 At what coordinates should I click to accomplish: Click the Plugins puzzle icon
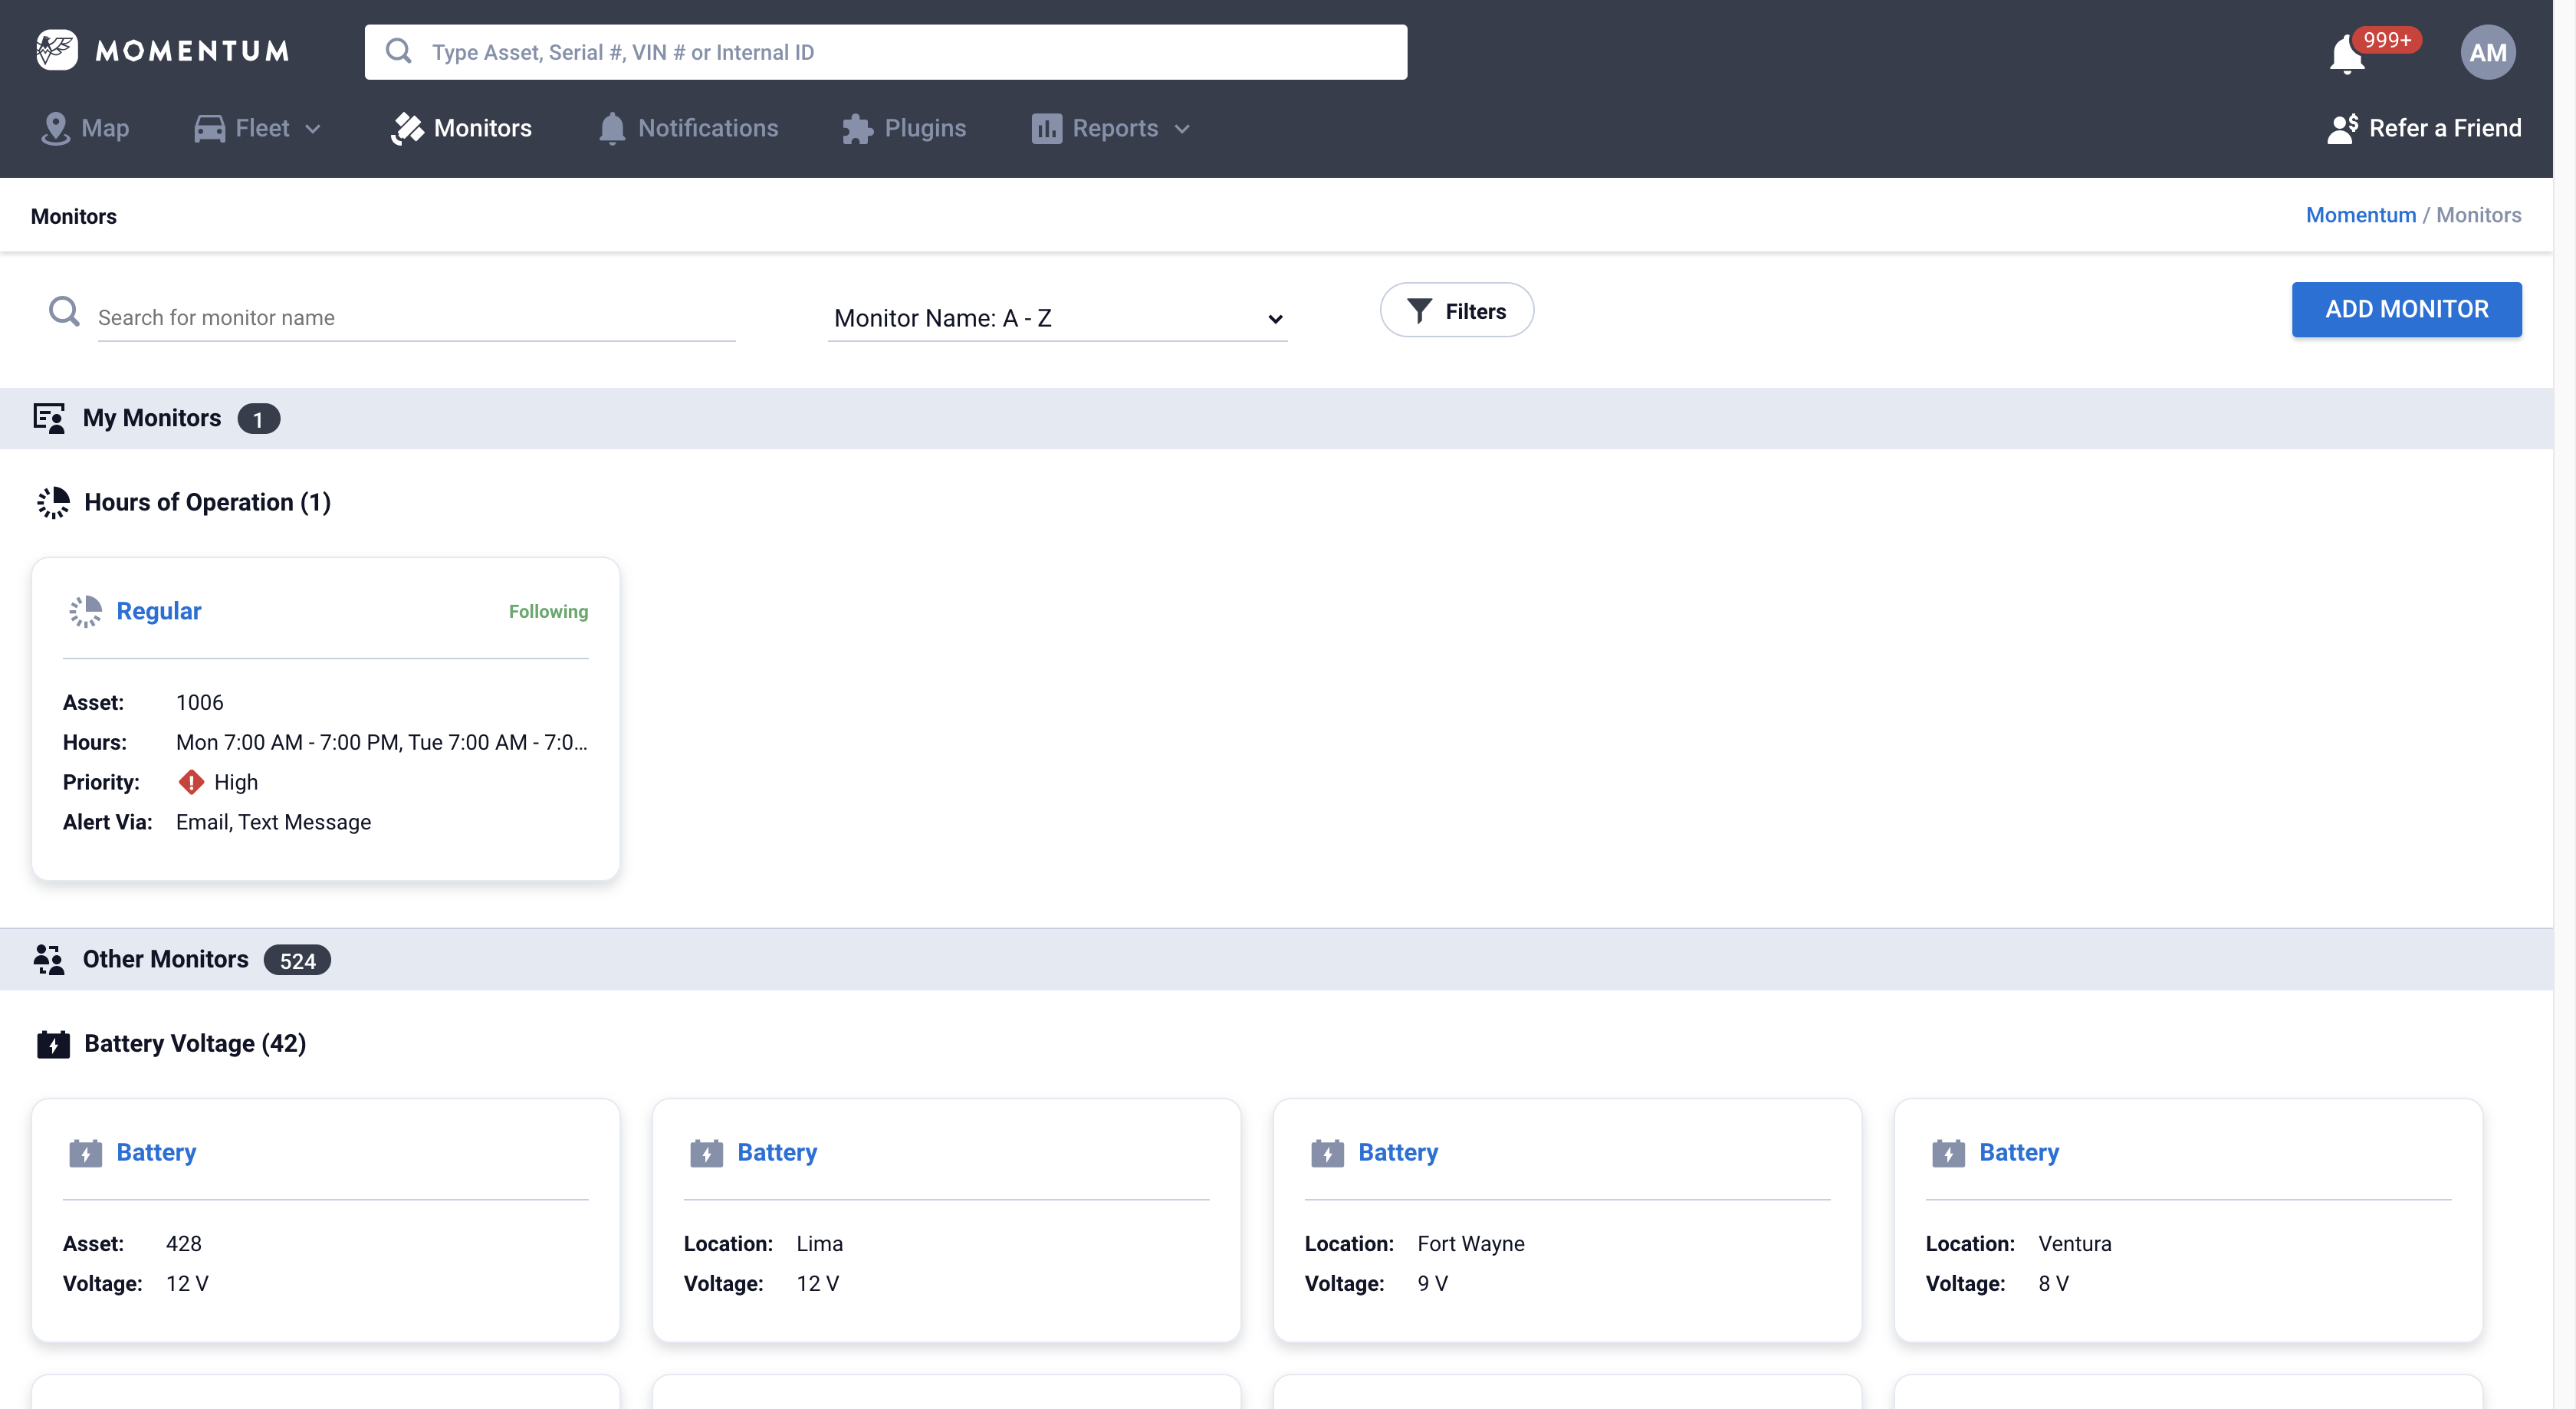[856, 128]
